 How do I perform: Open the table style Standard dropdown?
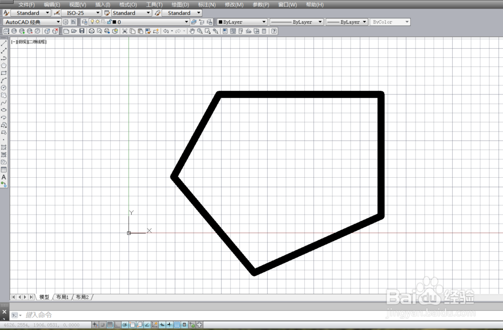click(131, 13)
